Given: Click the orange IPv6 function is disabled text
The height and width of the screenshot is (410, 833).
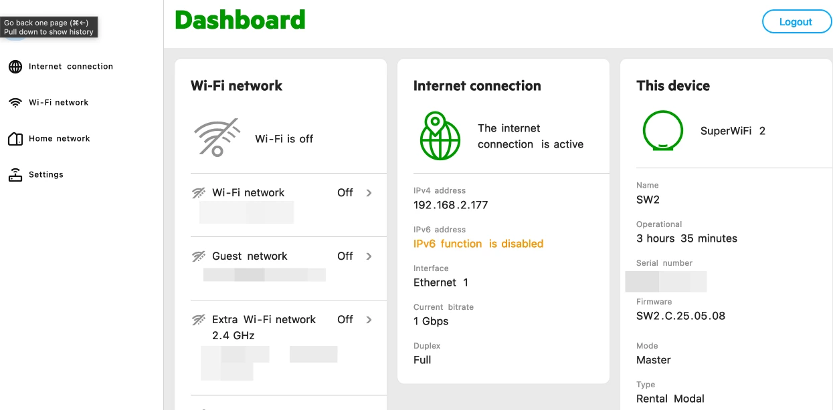Looking at the screenshot, I should click(x=478, y=244).
